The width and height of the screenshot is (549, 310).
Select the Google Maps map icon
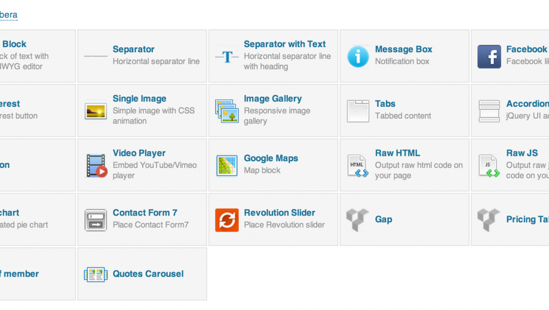[x=226, y=166]
